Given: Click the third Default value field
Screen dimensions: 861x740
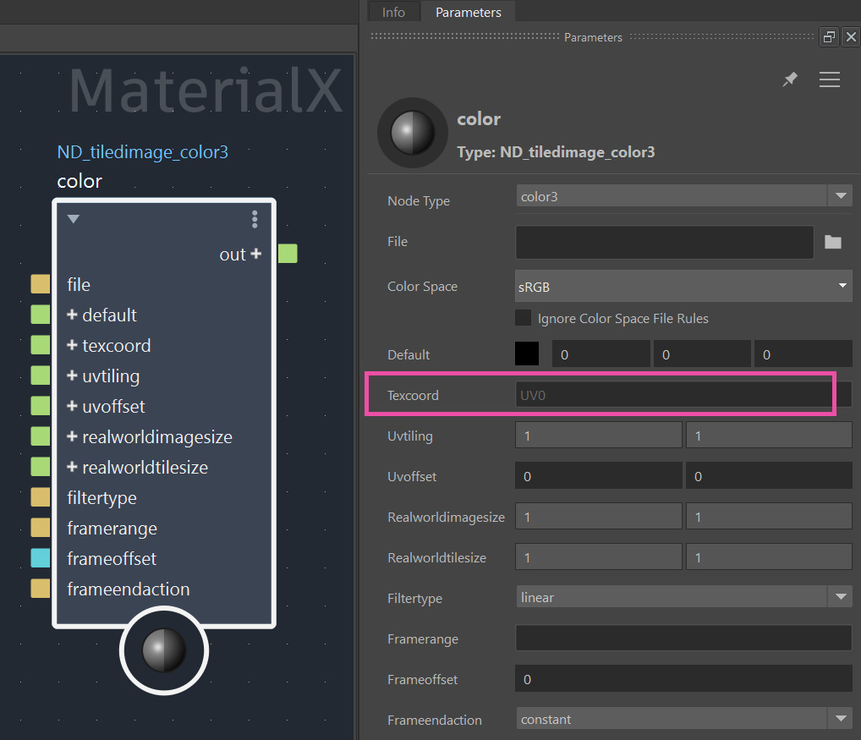Looking at the screenshot, I should [x=803, y=354].
